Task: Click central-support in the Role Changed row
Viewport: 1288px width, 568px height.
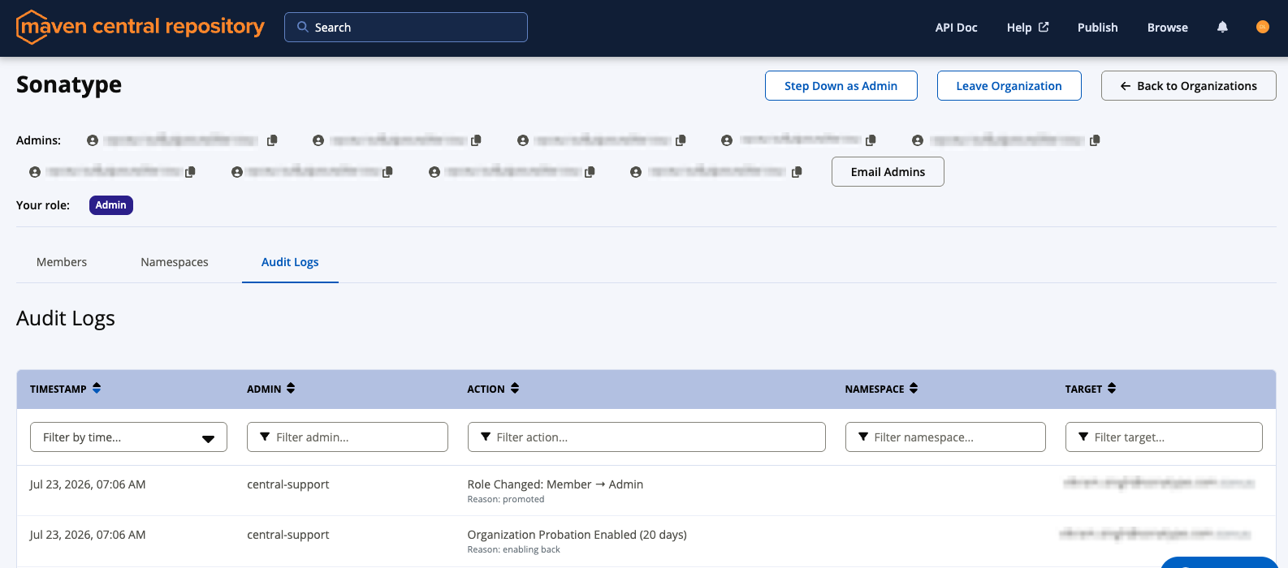Action: pos(288,484)
